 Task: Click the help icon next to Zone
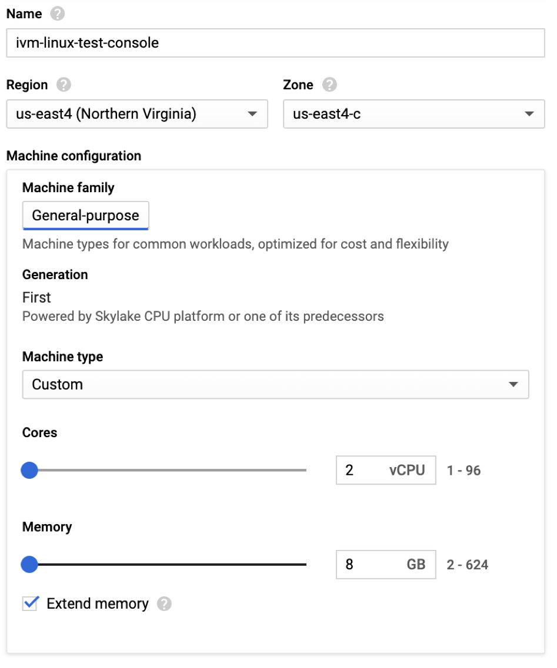[330, 85]
